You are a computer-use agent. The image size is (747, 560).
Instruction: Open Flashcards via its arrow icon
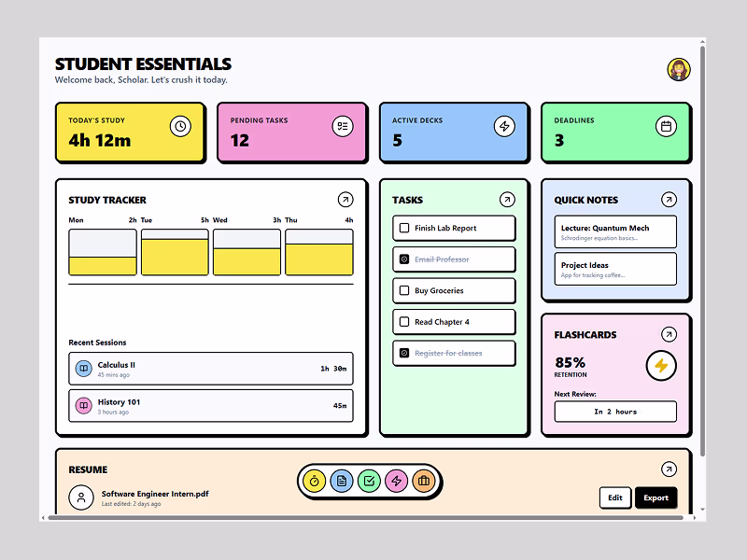pos(669,334)
